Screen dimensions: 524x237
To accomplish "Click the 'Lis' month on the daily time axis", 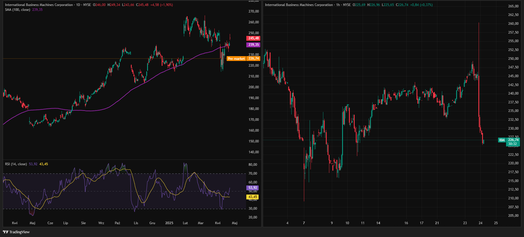I will (136, 223).
